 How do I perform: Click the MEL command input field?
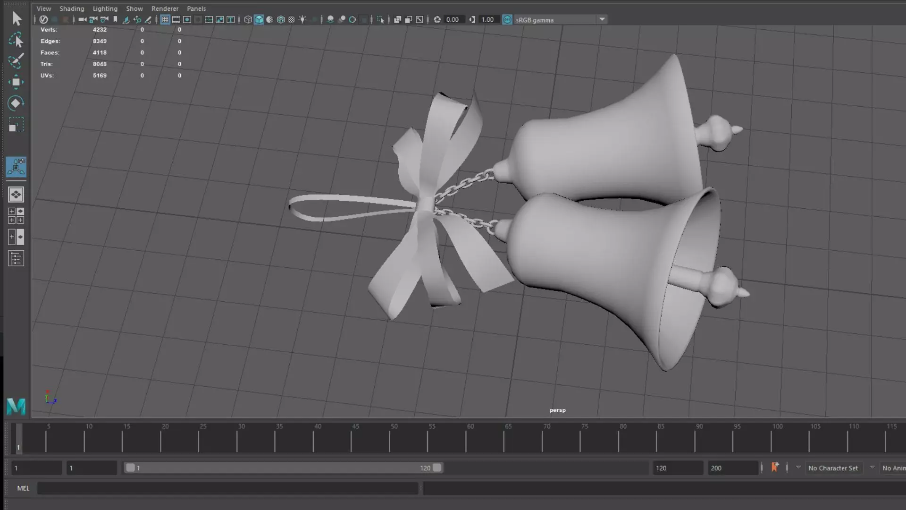(227, 488)
